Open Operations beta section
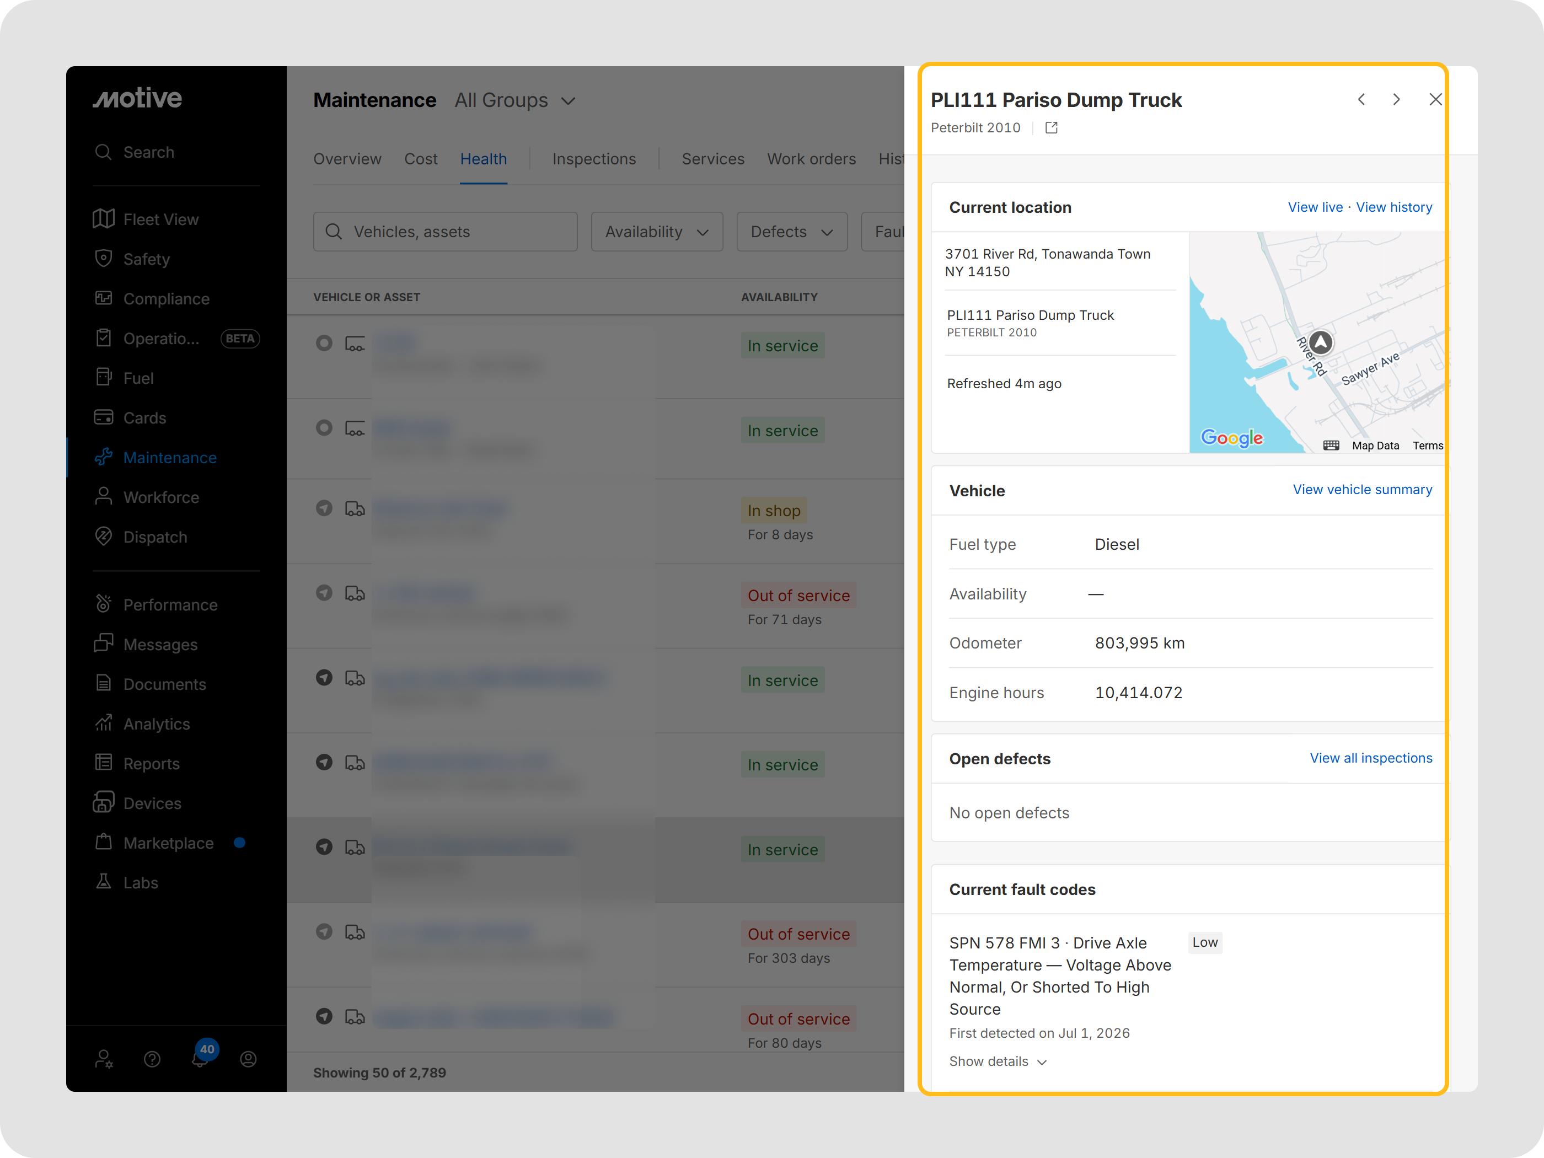The width and height of the screenshot is (1544, 1158). pyautogui.click(x=176, y=339)
